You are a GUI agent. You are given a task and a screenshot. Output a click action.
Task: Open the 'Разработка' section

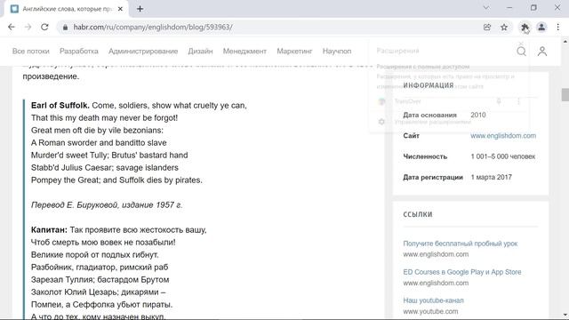tap(79, 52)
